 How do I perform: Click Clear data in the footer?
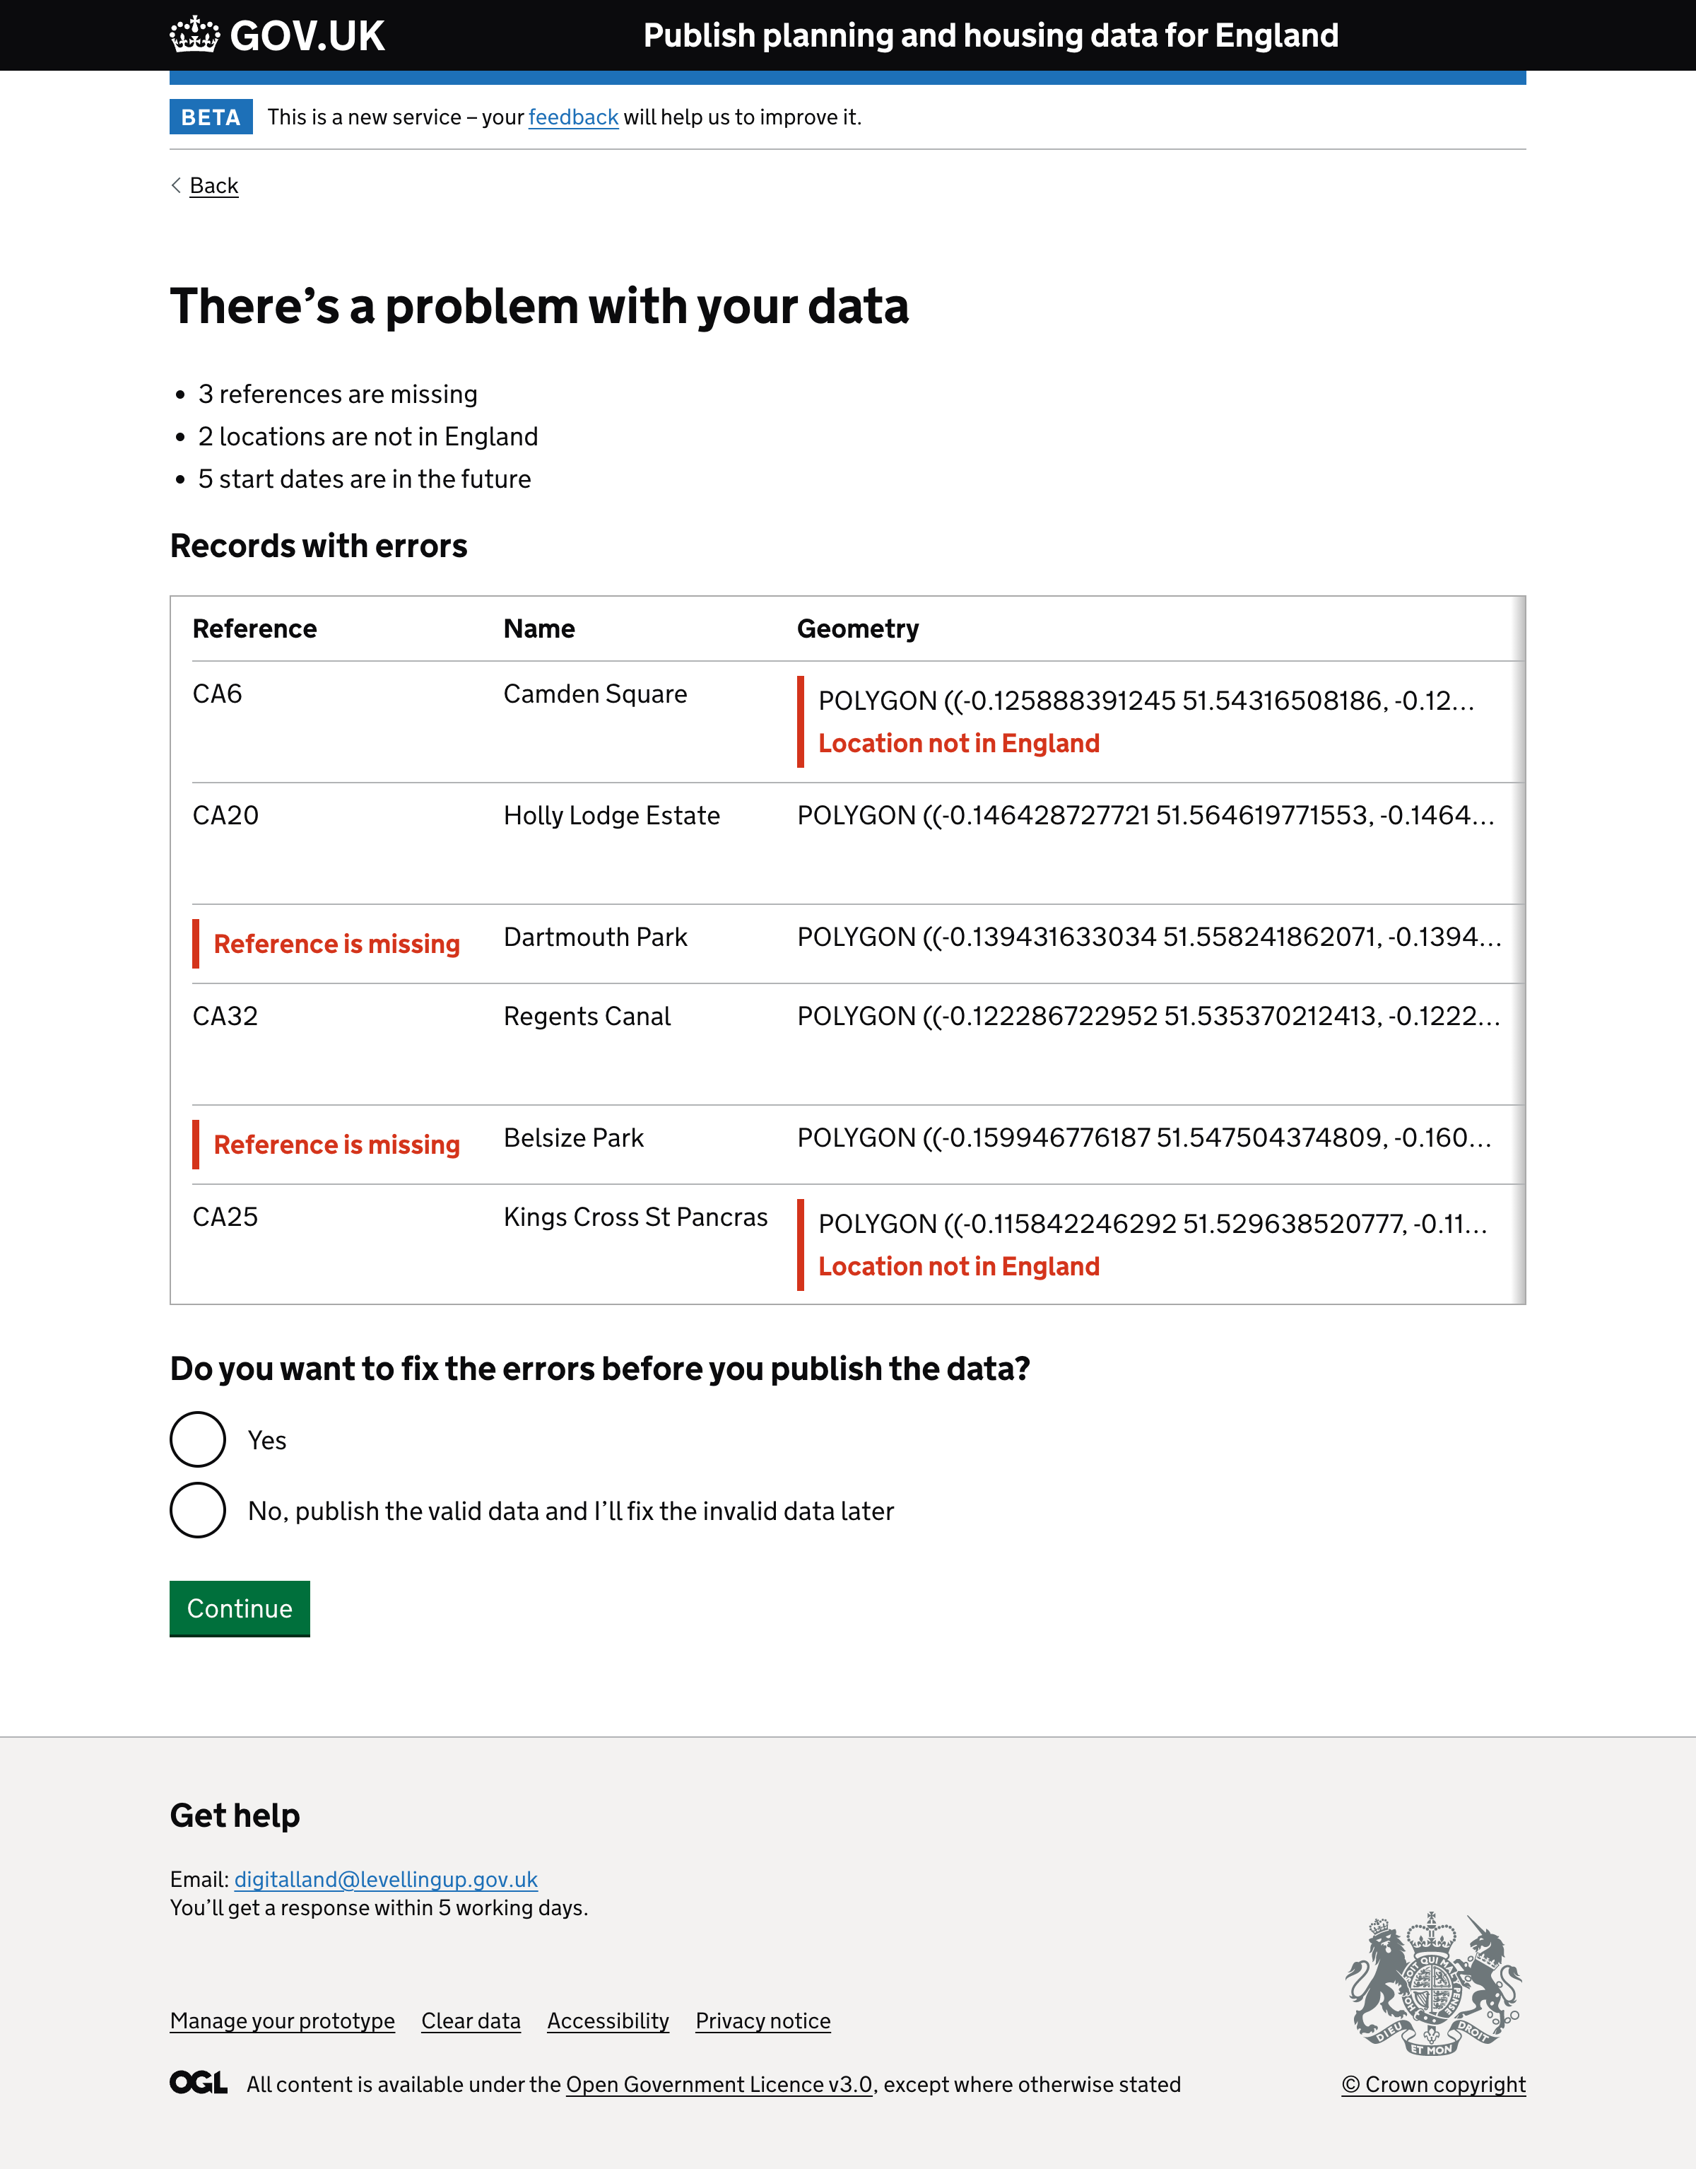(471, 2021)
